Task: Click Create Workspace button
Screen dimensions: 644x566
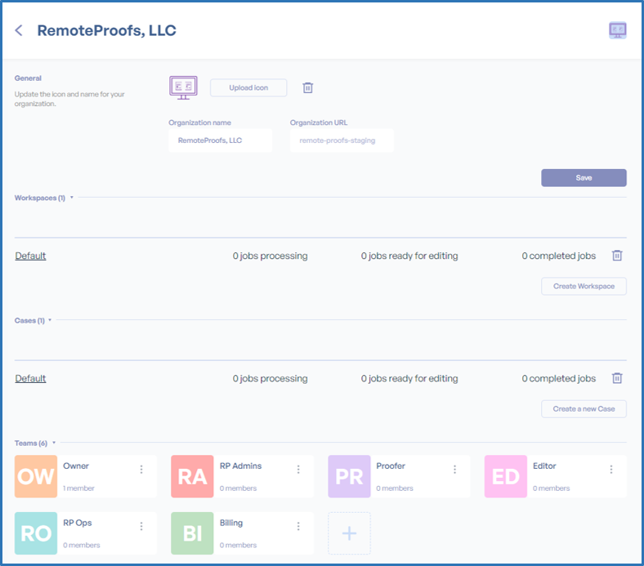Action: (x=584, y=286)
